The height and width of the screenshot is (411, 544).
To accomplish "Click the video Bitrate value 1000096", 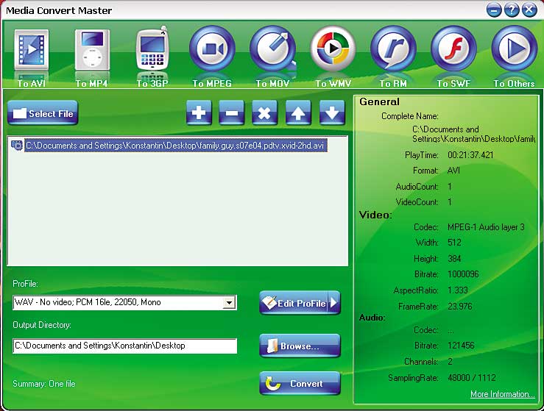I will pos(463,274).
